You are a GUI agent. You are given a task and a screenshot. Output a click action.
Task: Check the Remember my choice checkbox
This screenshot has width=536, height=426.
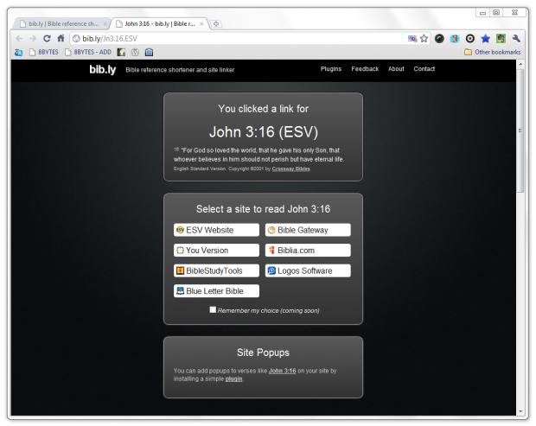coord(213,309)
